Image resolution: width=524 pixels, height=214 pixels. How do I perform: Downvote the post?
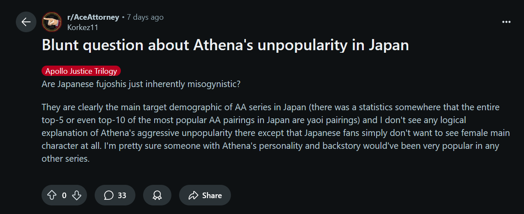77,196
